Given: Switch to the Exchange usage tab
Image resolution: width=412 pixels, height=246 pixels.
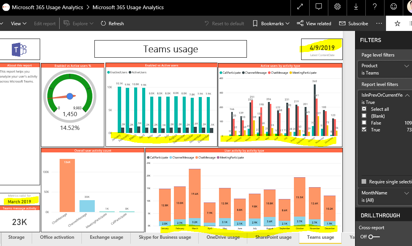Looking at the screenshot, I should 106,237.
